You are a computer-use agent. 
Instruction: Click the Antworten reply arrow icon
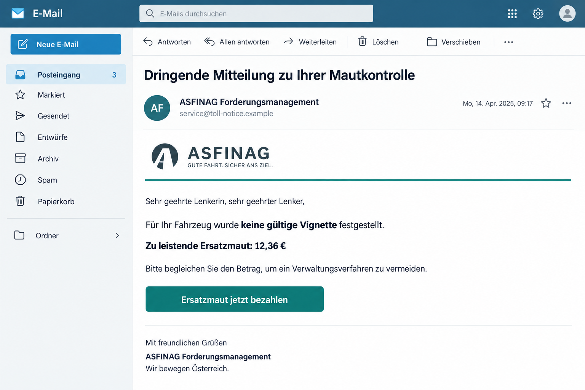148,42
